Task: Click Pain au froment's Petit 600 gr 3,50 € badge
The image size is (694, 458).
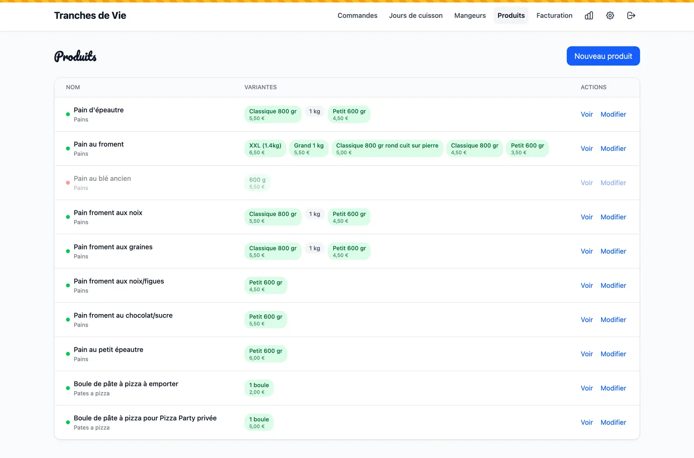Action: tap(527, 149)
